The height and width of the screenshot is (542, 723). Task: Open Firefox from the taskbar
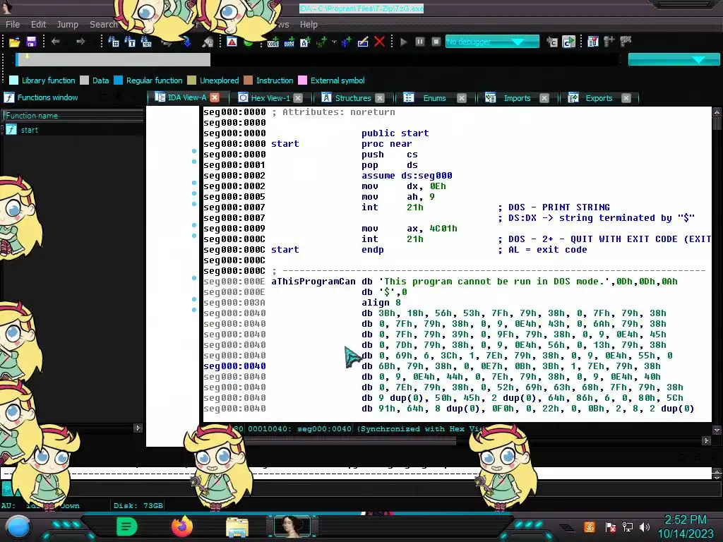pyautogui.click(x=182, y=526)
